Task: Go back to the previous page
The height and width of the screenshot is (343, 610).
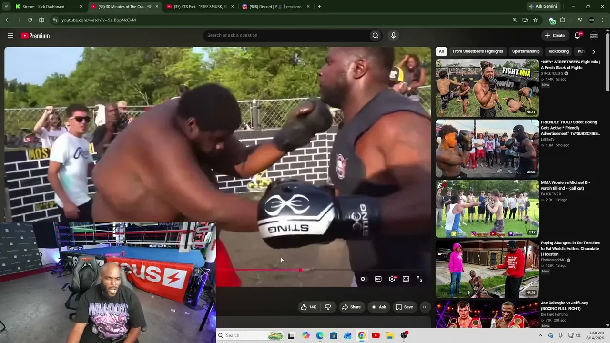Action: 7,20
